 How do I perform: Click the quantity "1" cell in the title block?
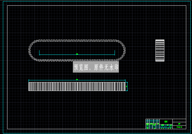pyautogui.click(x=171, y=127)
